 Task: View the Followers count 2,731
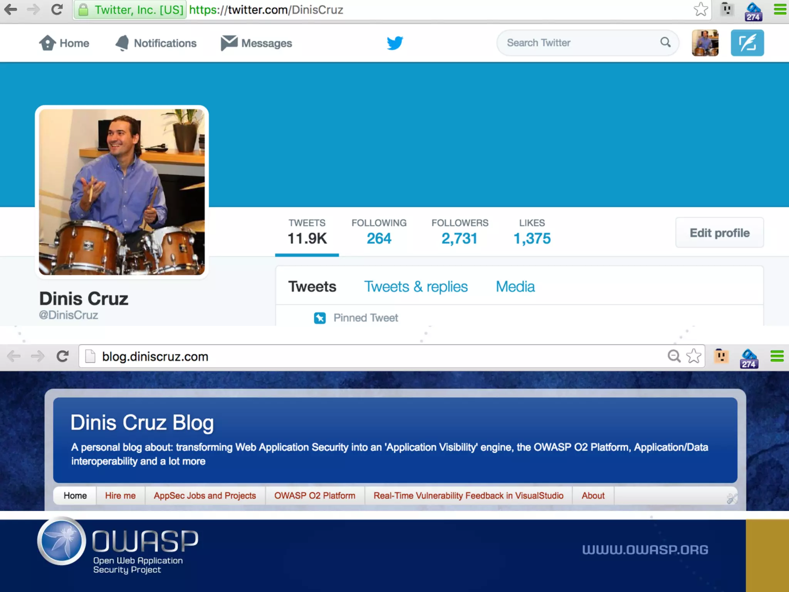[x=459, y=238]
